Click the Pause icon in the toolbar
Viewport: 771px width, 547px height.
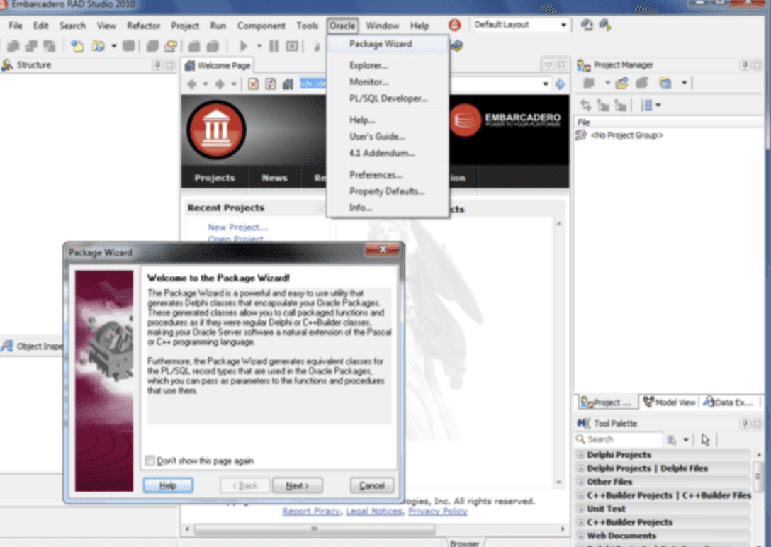click(x=274, y=46)
